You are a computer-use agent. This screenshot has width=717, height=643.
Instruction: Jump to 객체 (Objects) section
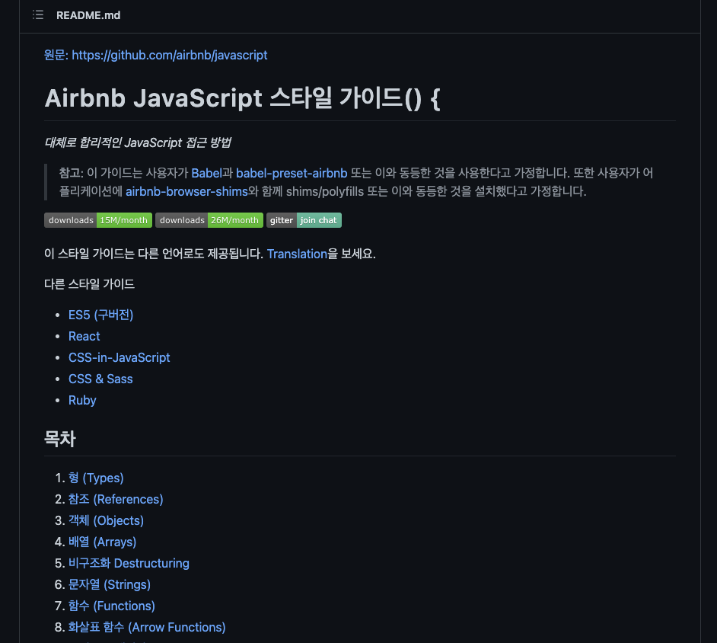click(x=106, y=521)
